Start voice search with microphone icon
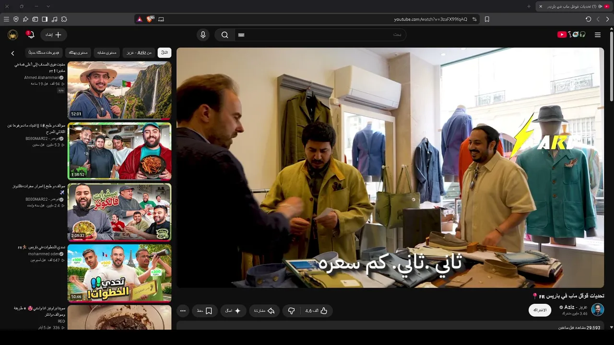 point(203,34)
